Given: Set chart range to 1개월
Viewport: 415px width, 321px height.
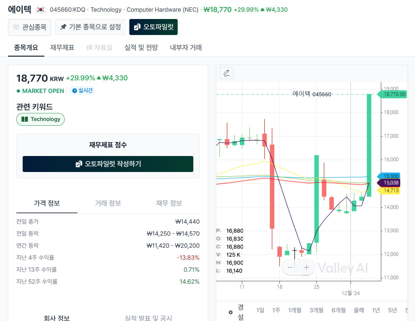Looking at the screenshot, I should (295, 310).
